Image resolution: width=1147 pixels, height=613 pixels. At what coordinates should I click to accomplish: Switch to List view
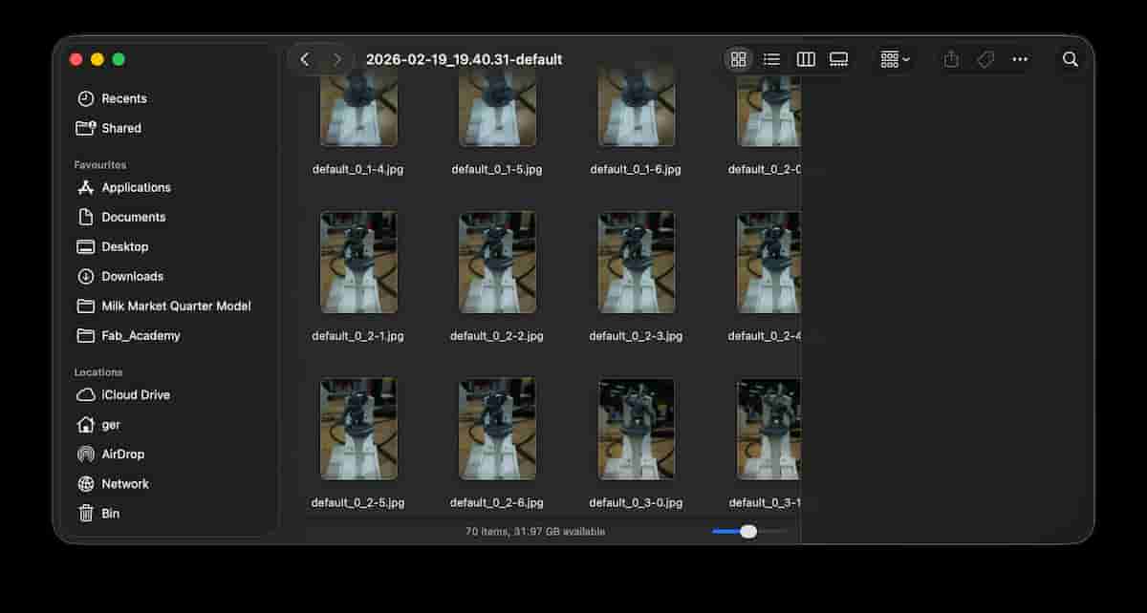point(771,58)
